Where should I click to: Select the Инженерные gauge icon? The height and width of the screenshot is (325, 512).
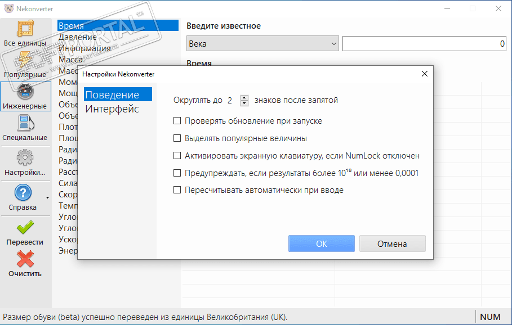25,93
